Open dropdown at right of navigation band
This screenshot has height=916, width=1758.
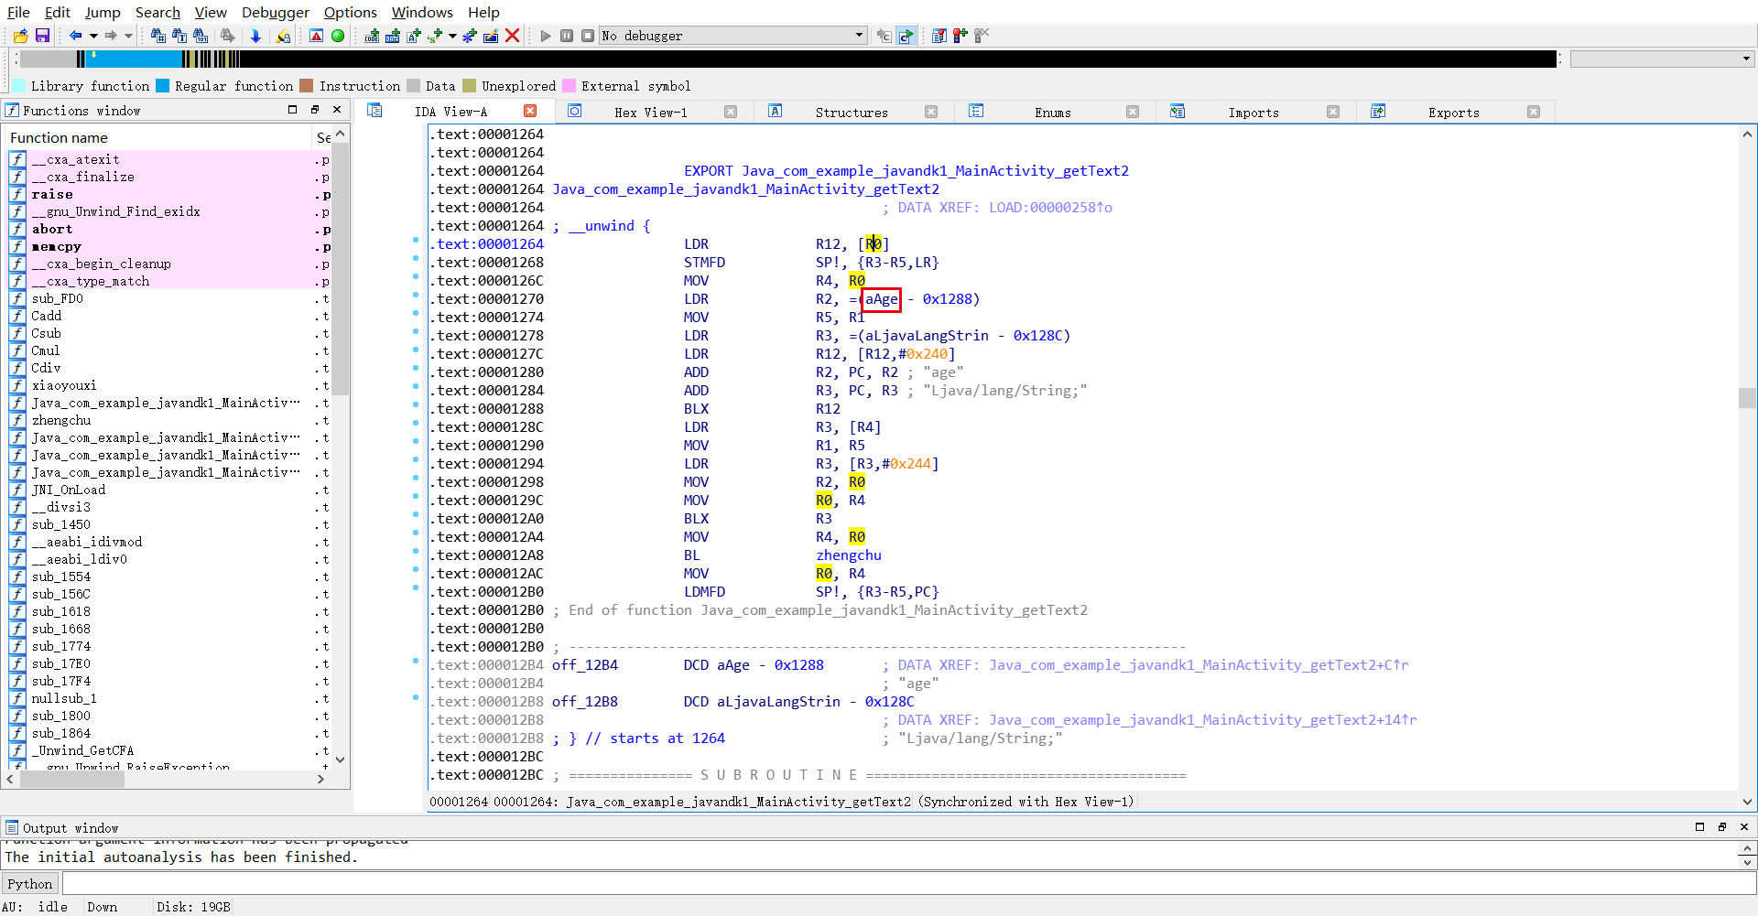(1746, 59)
